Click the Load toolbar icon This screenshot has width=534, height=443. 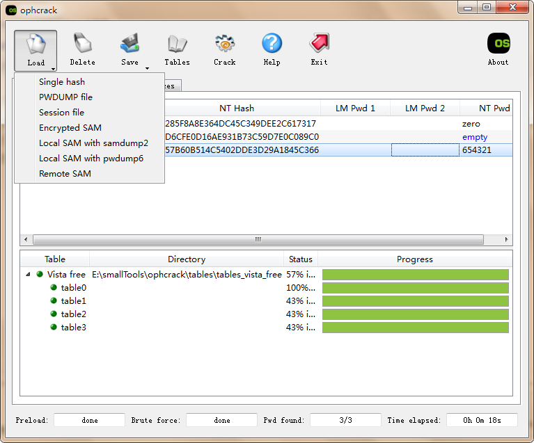(36, 45)
